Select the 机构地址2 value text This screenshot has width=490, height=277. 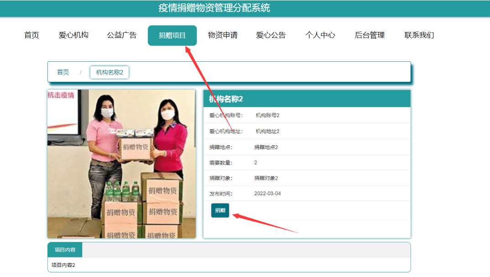267,132
